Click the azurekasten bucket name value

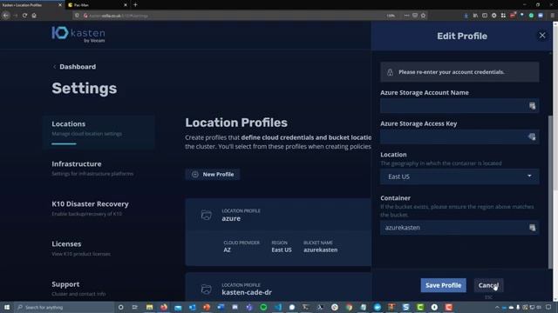(x=320, y=250)
